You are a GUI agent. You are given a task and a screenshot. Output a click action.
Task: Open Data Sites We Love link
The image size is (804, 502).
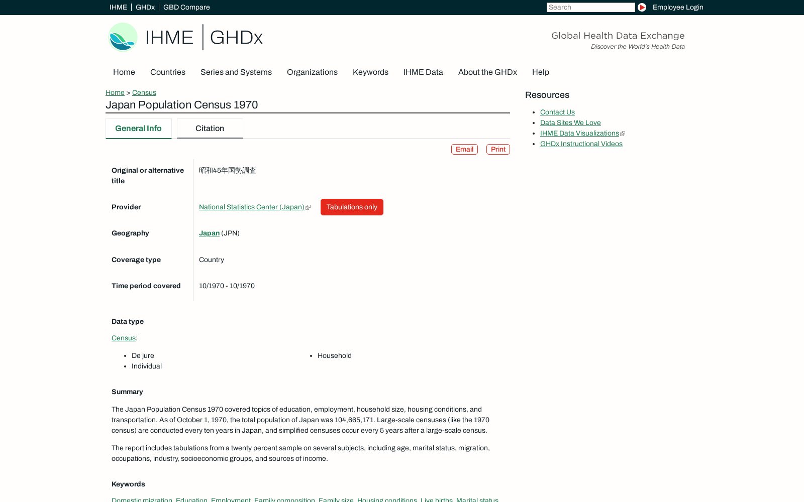click(x=570, y=123)
